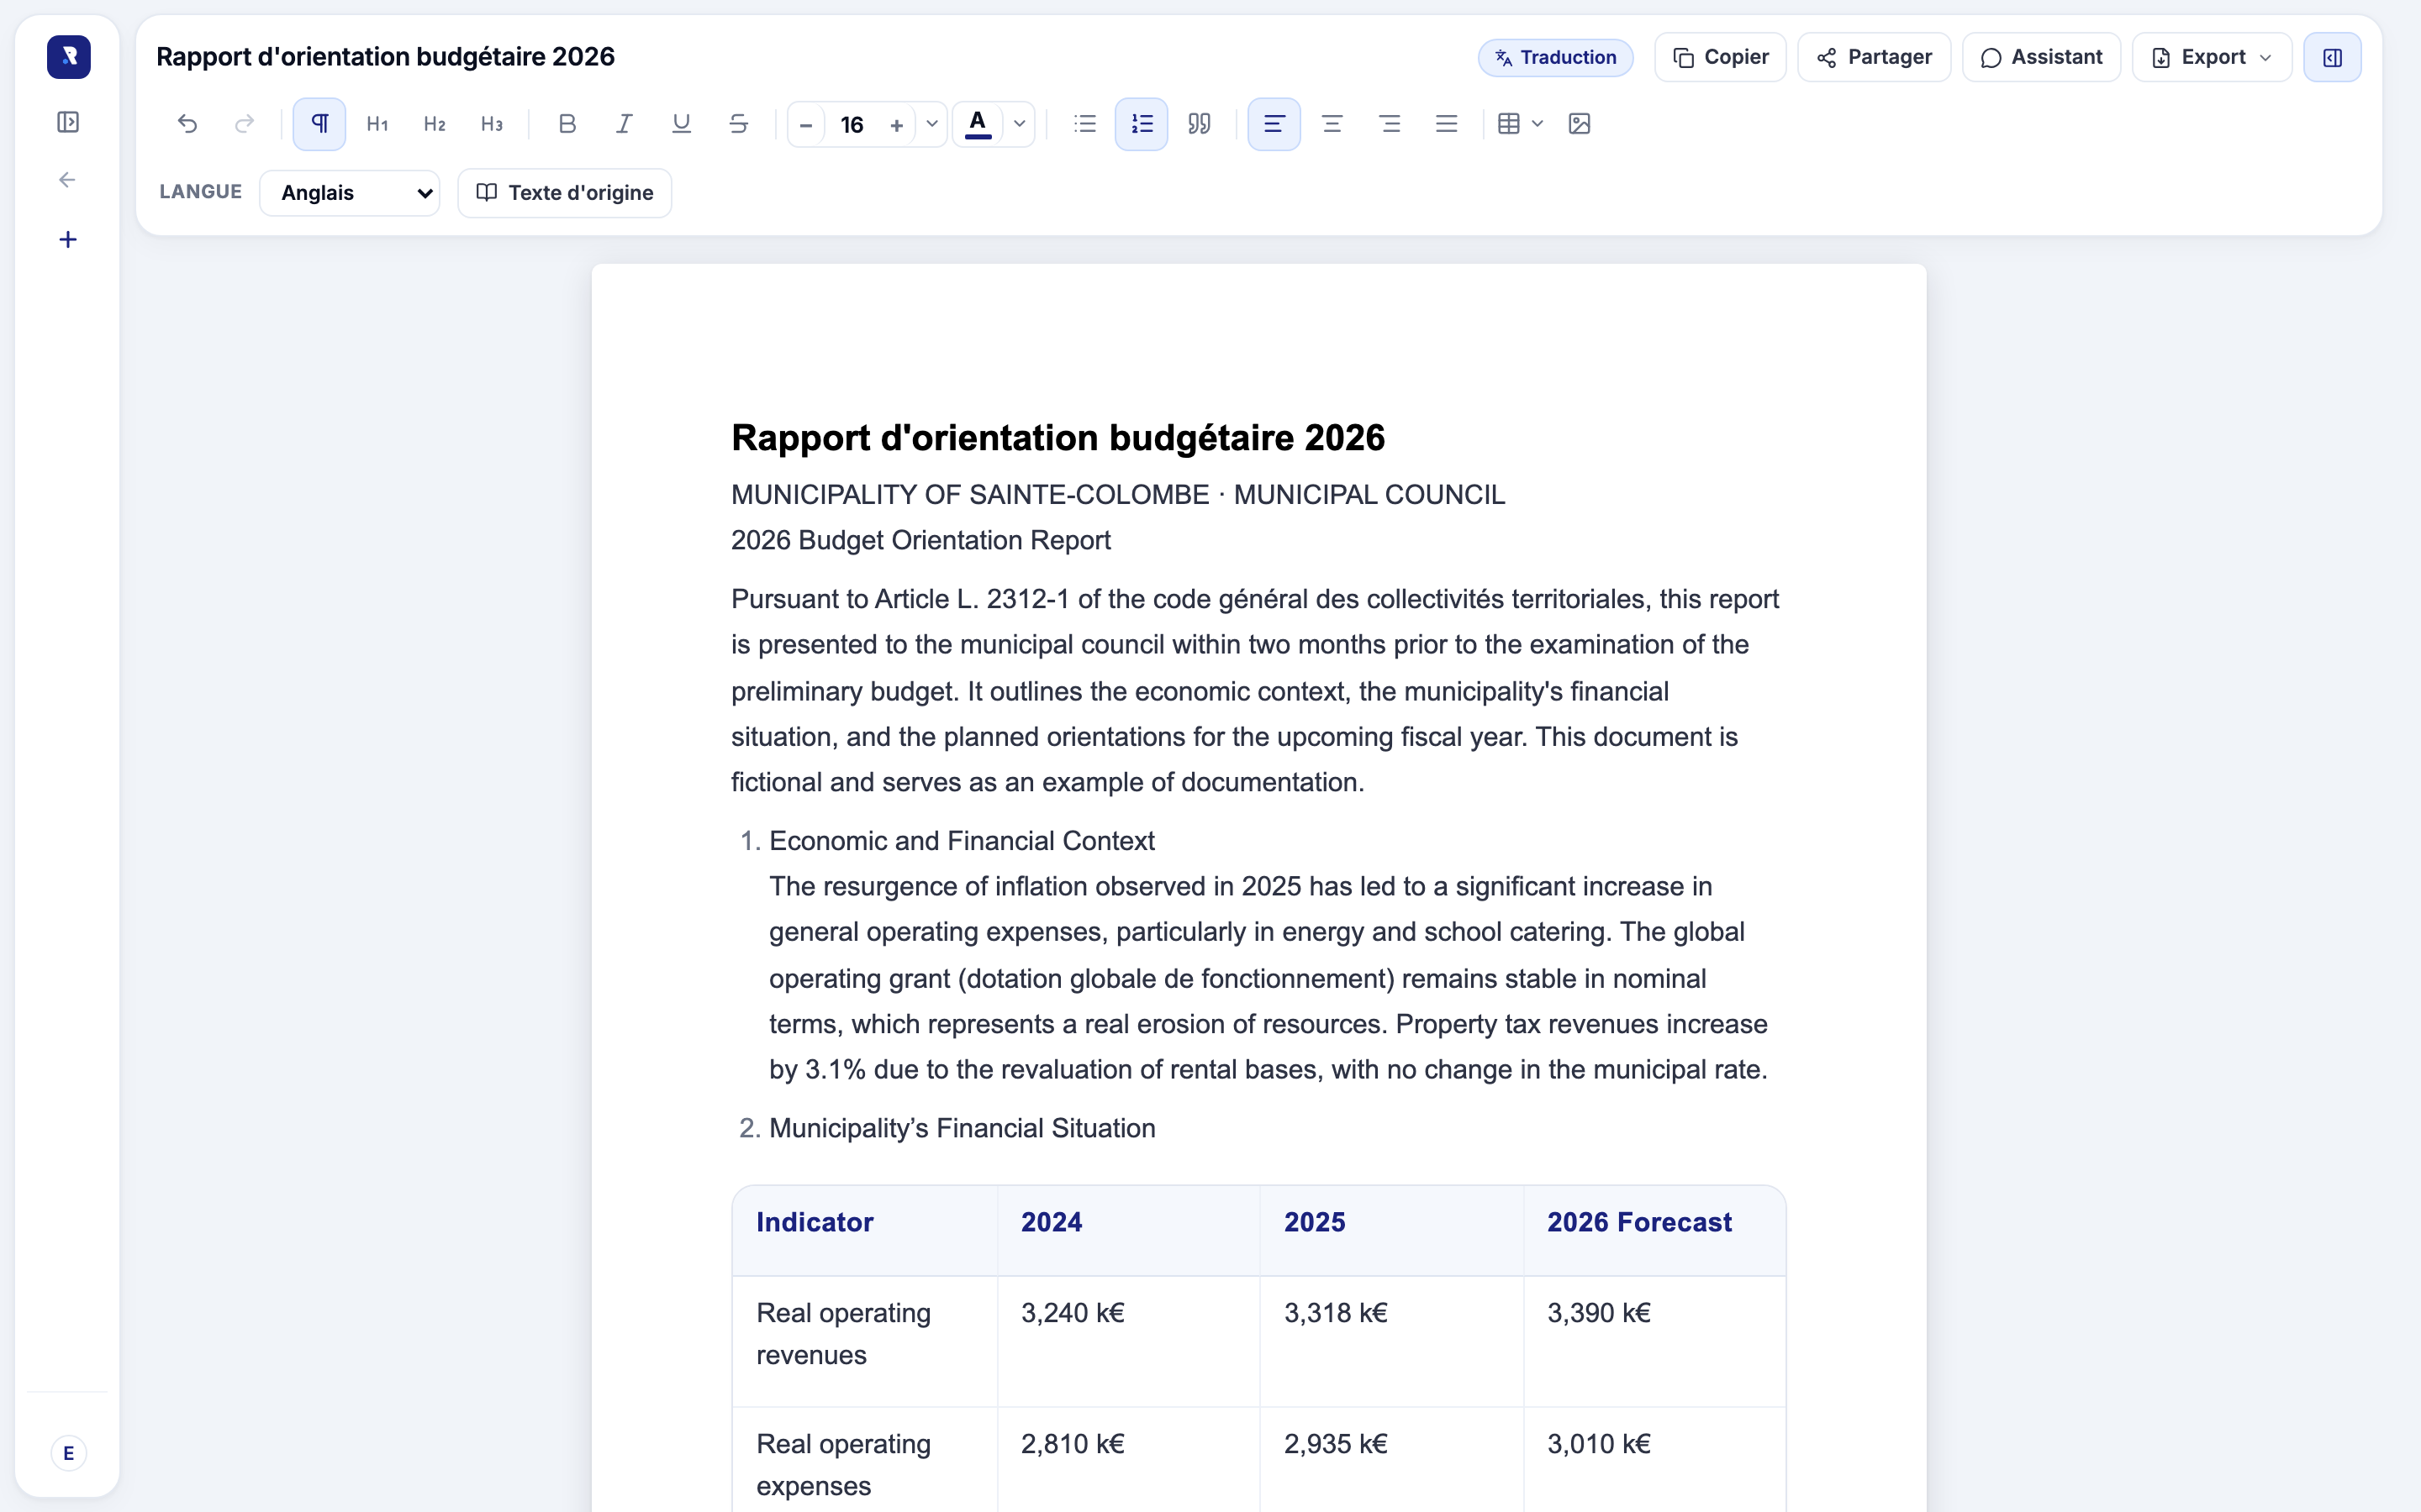Toggle Traduction mode
This screenshot has height=1512, width=2421.
[1556, 58]
